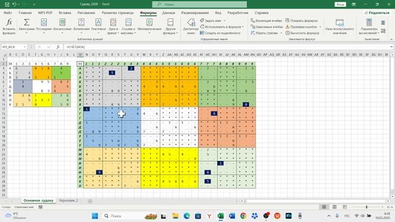Click Error Checking (Проверка ошибок)
Viewport: 395px width, 222px height.
pyautogui.click(x=301, y=27)
